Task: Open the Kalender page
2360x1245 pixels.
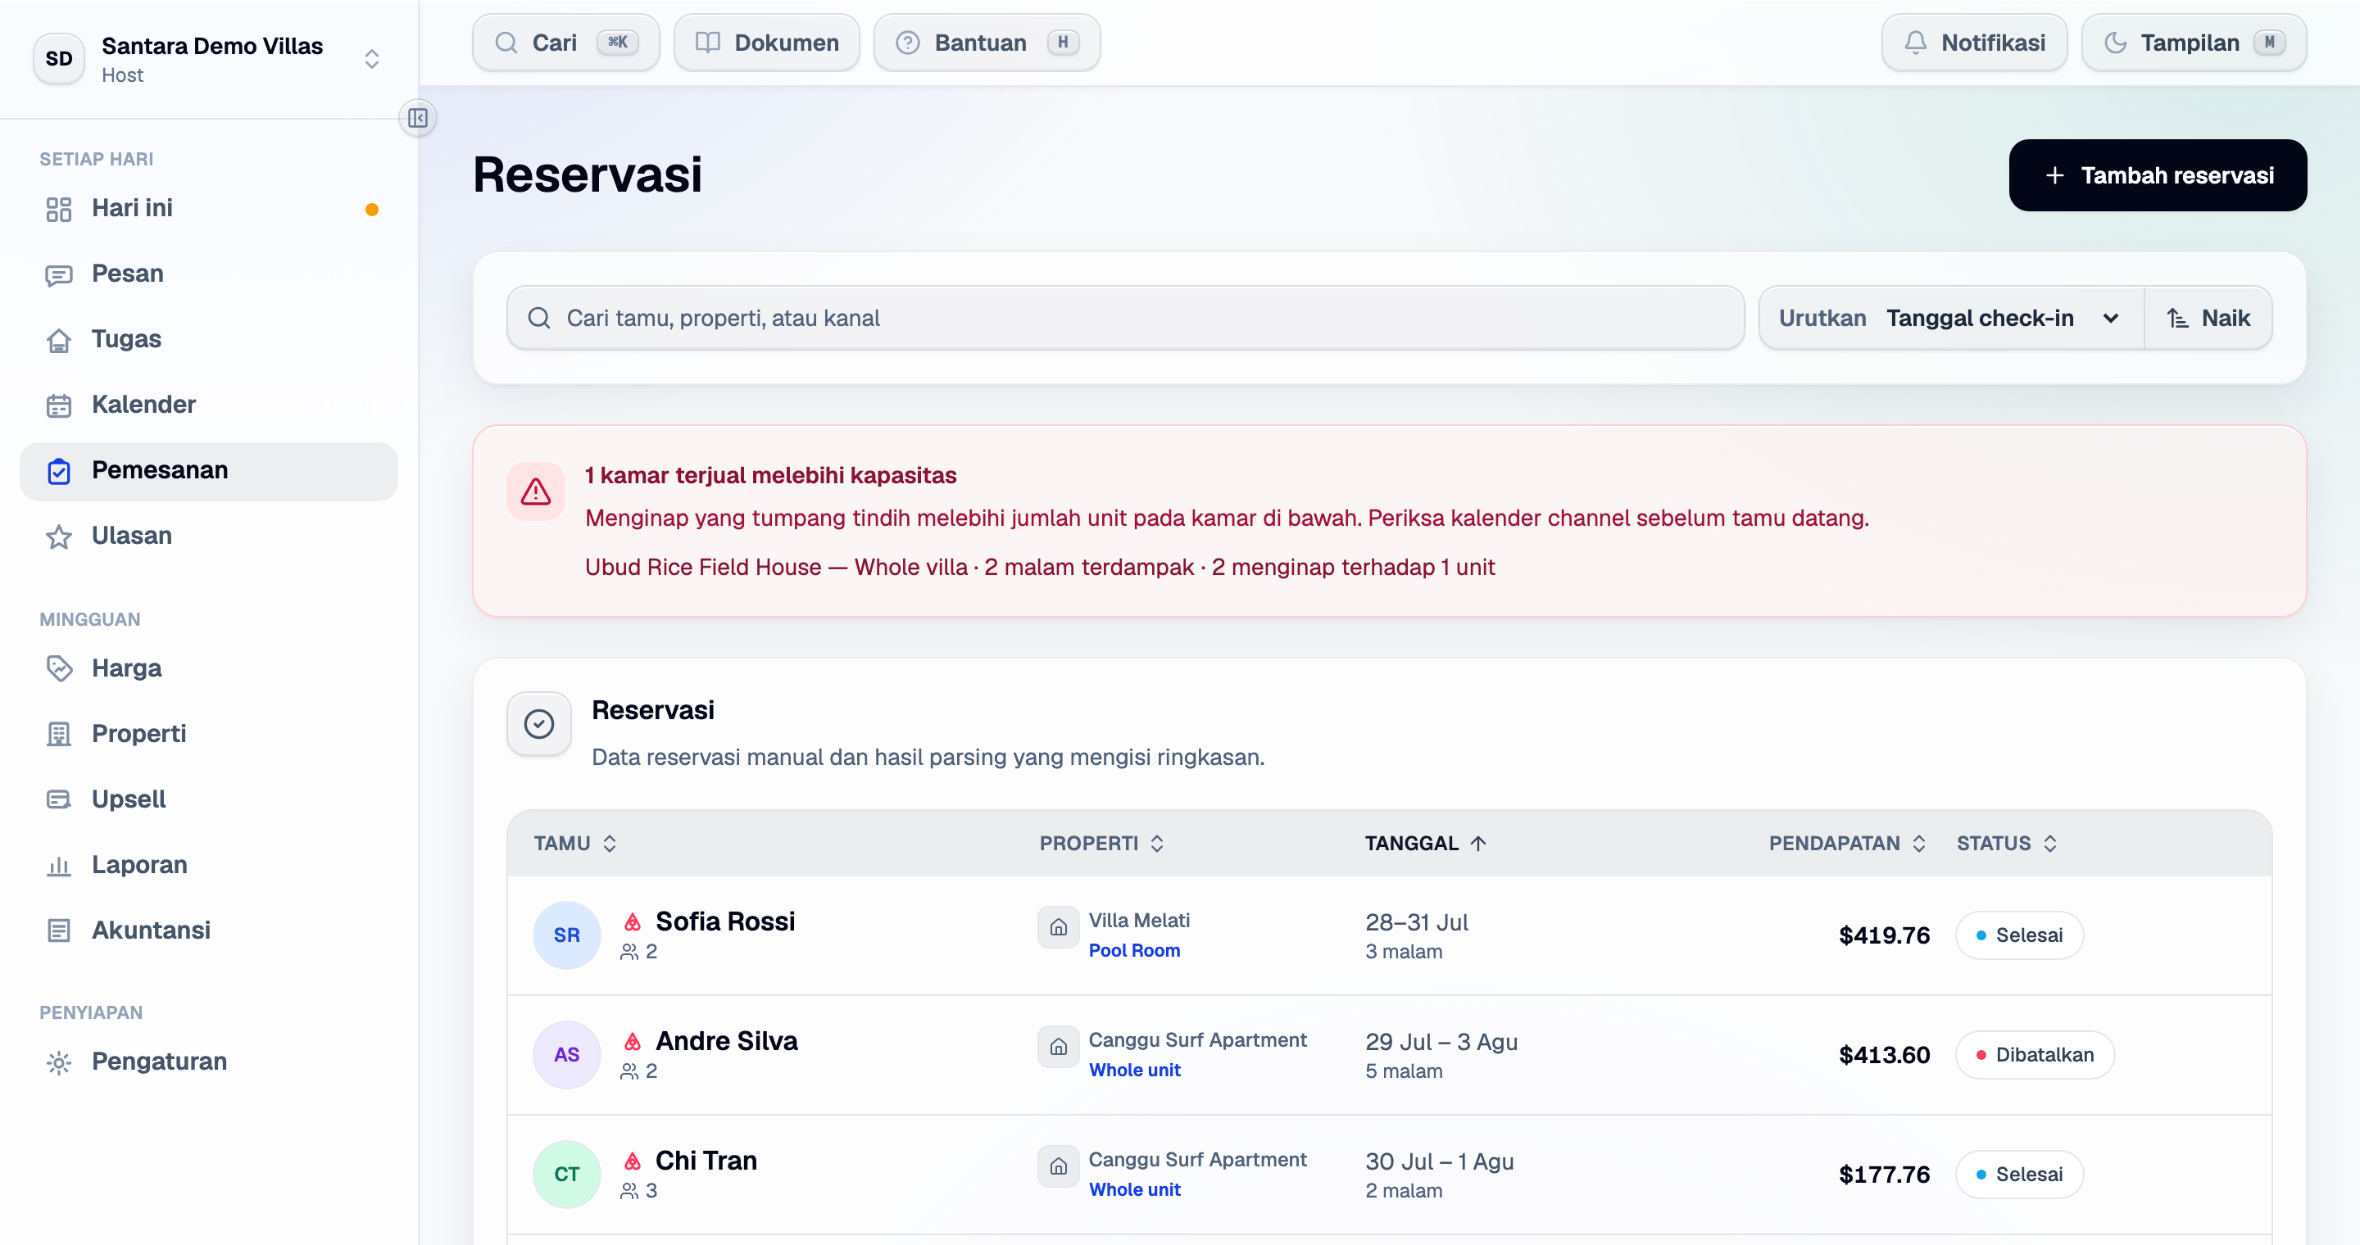Action: pos(209,405)
